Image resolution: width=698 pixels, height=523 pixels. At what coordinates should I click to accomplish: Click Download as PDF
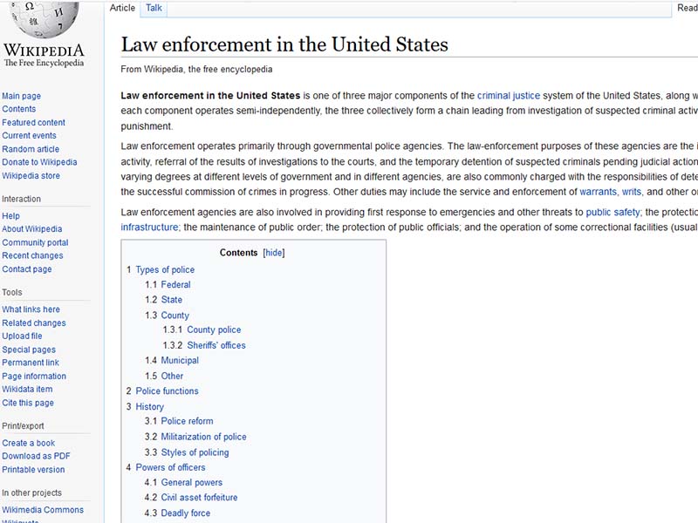pyautogui.click(x=37, y=456)
